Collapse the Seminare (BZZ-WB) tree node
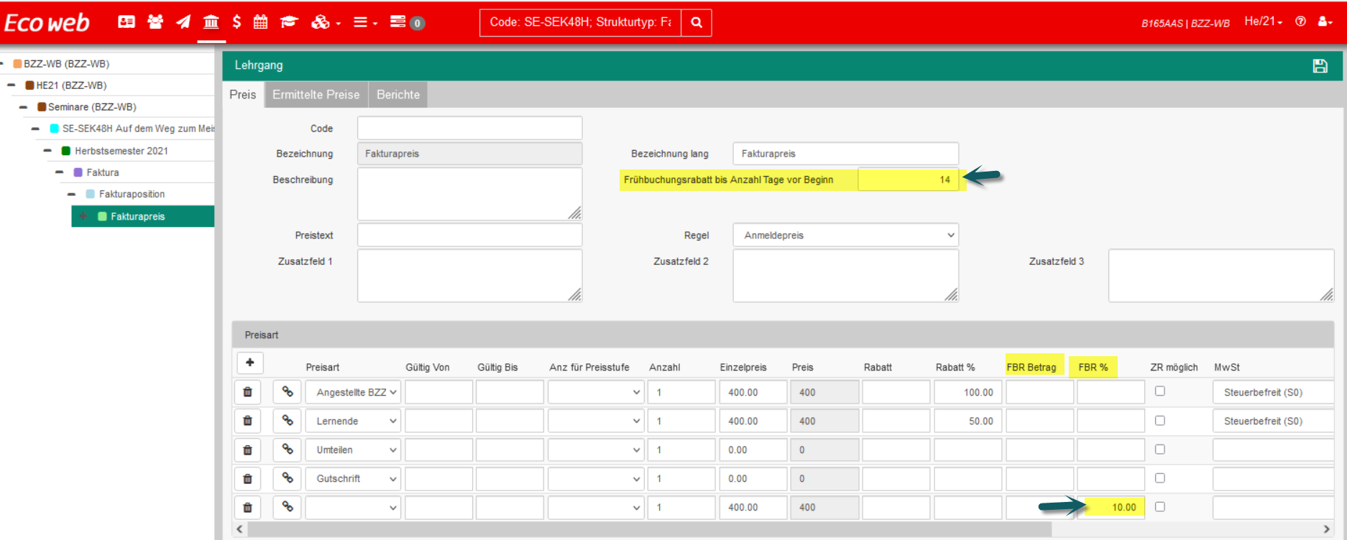Screen dimensions: 1347x540 click(x=23, y=107)
